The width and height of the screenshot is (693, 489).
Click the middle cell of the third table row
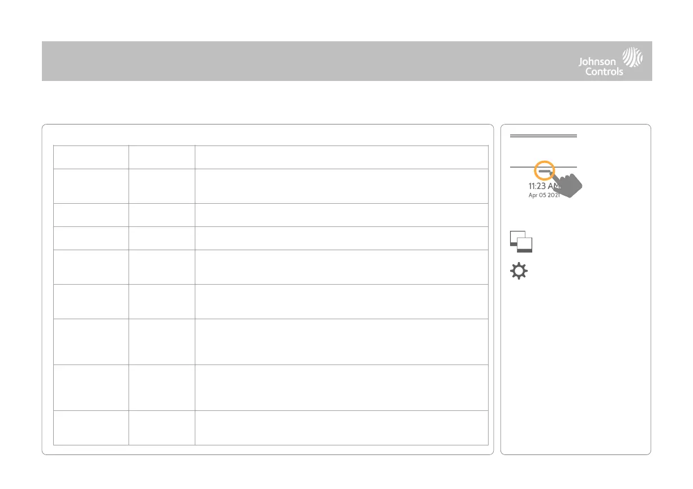161,215
